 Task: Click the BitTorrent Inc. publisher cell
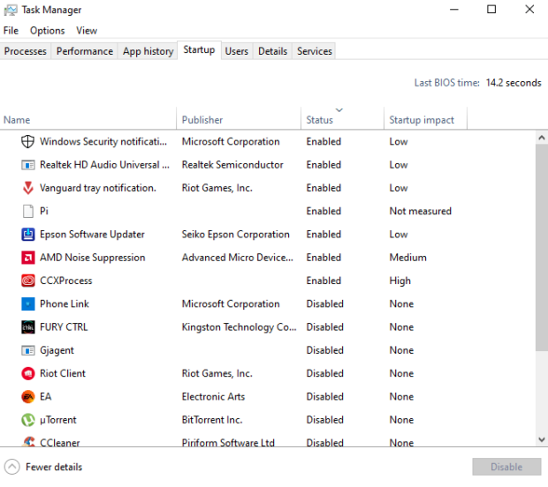(x=212, y=420)
